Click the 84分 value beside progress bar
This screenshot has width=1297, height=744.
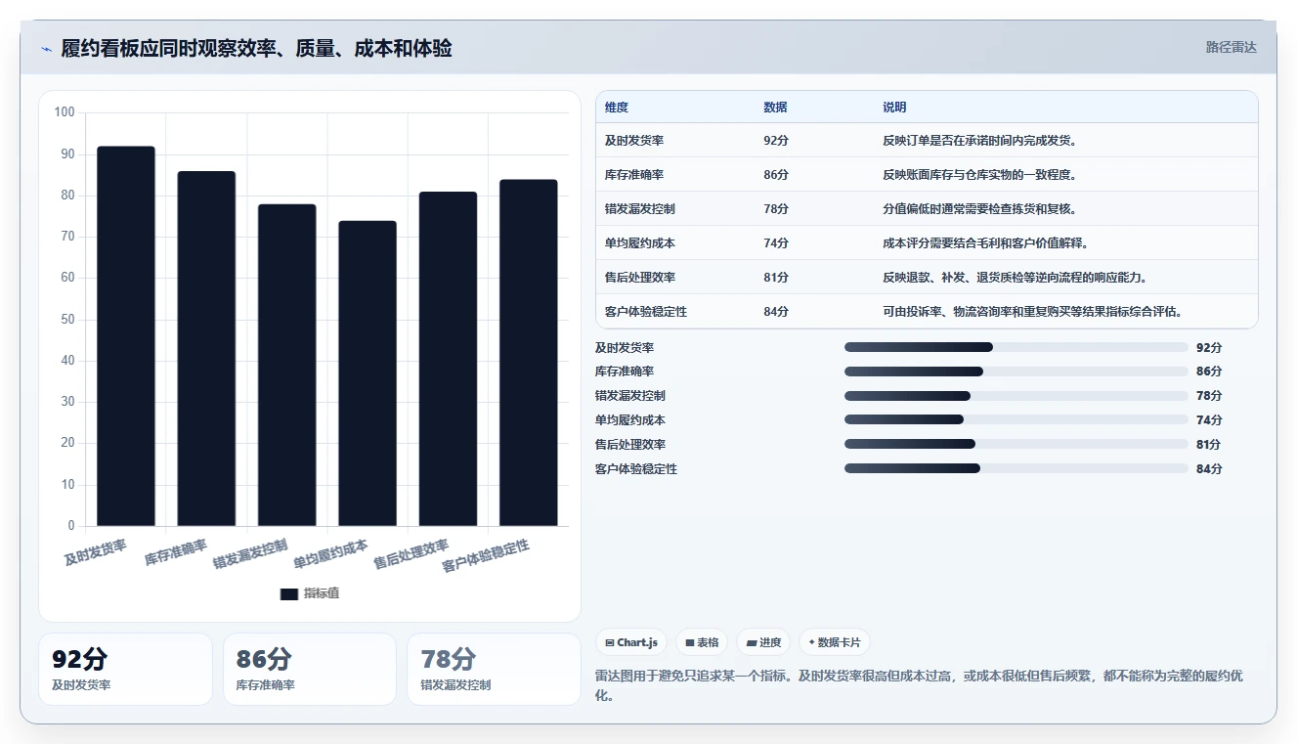tap(1209, 468)
